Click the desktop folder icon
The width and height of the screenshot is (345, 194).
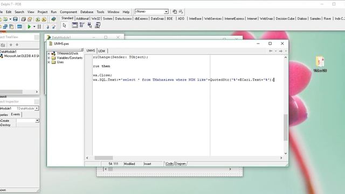[320, 64]
